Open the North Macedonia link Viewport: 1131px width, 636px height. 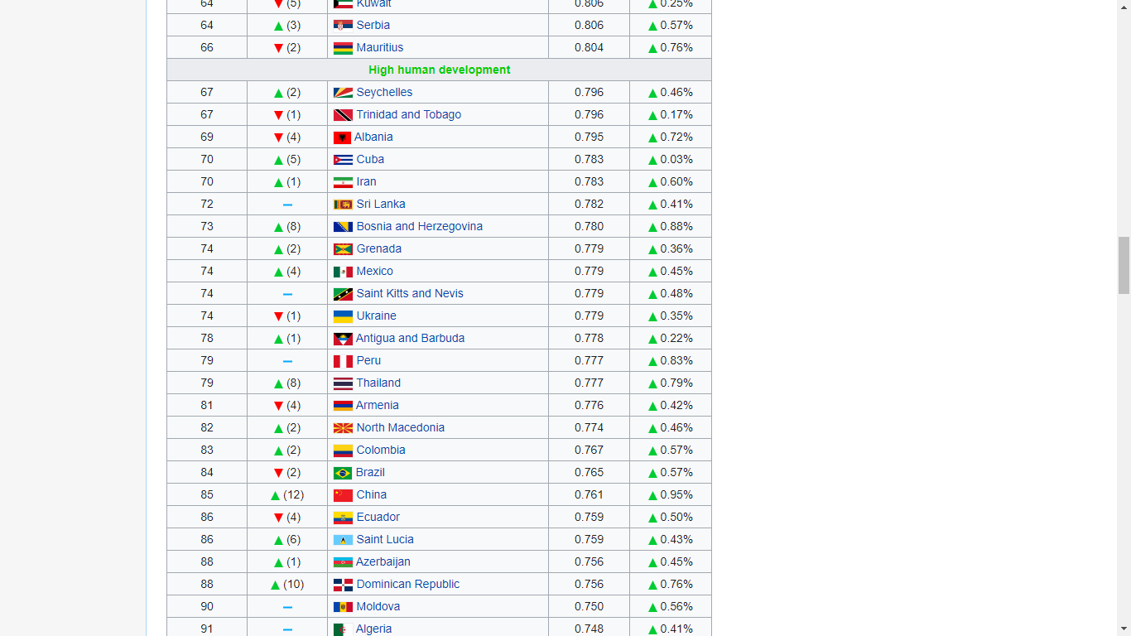(401, 428)
